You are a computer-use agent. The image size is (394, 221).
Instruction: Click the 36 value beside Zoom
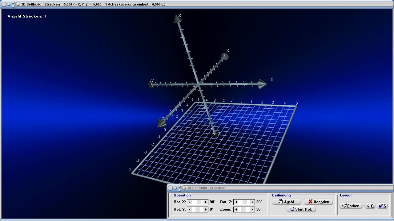pyautogui.click(x=258, y=209)
